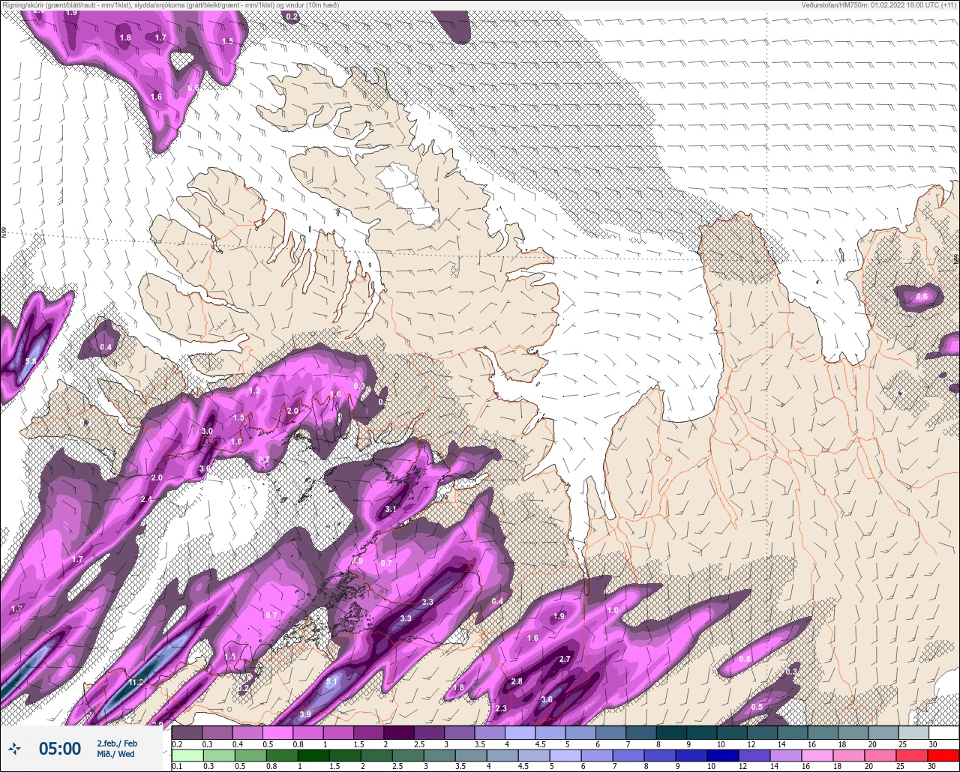The width and height of the screenshot is (960, 772).
Task: Click the 2.7 precipitation value on the map
Action: coord(565,659)
